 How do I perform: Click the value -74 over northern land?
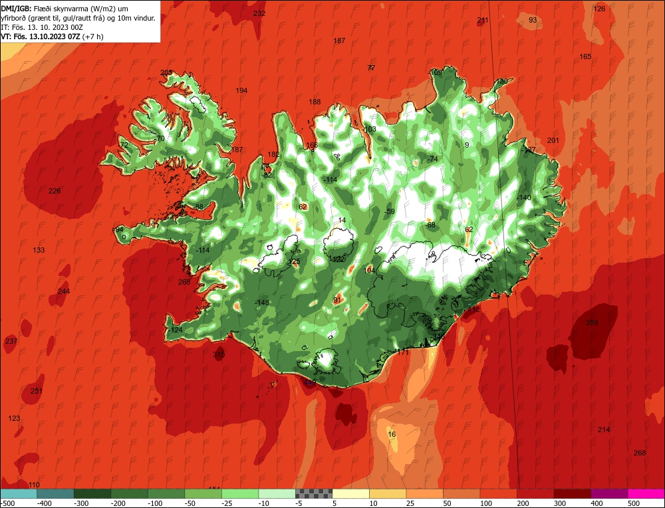click(432, 159)
